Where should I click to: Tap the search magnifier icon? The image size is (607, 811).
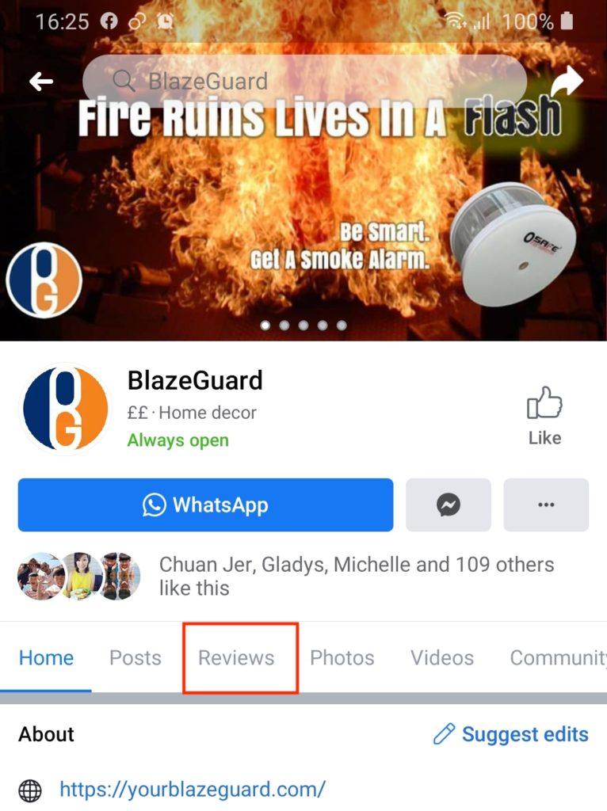[124, 82]
